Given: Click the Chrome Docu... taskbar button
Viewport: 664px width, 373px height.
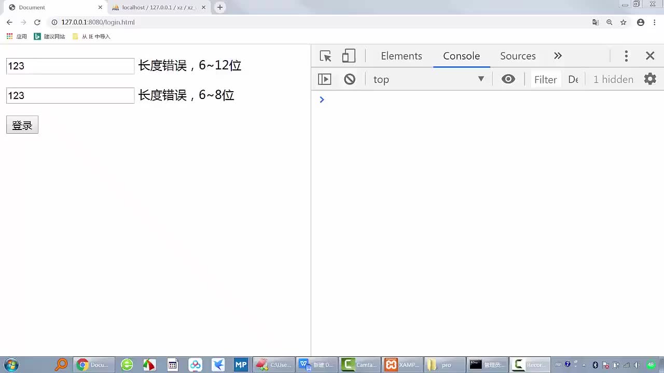Looking at the screenshot, I should (x=93, y=365).
